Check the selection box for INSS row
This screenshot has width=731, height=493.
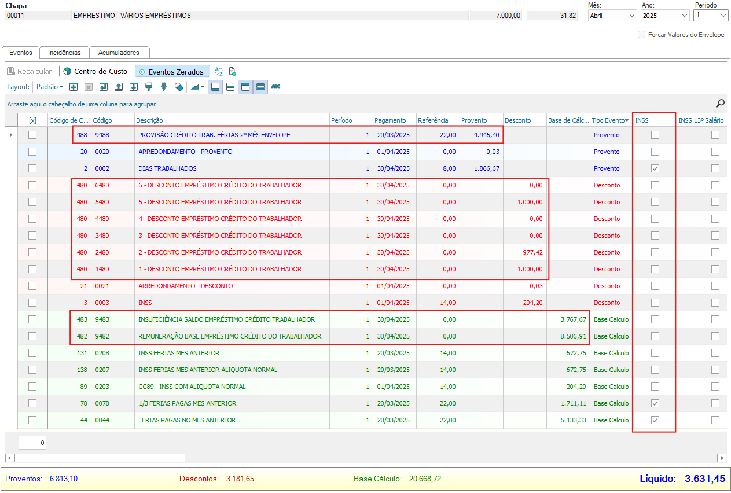[32, 303]
